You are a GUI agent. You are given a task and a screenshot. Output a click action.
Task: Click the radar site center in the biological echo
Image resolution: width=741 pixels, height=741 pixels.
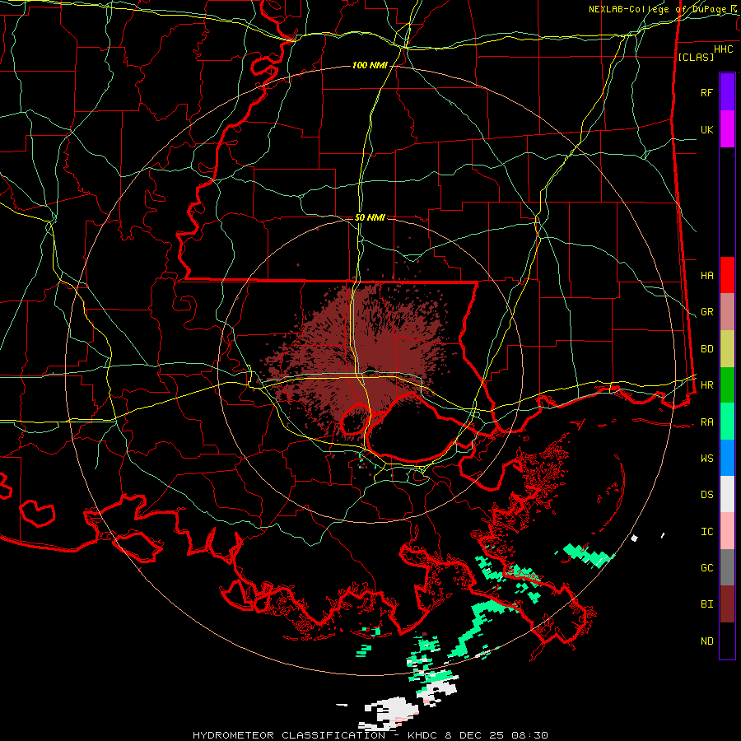[371, 370]
